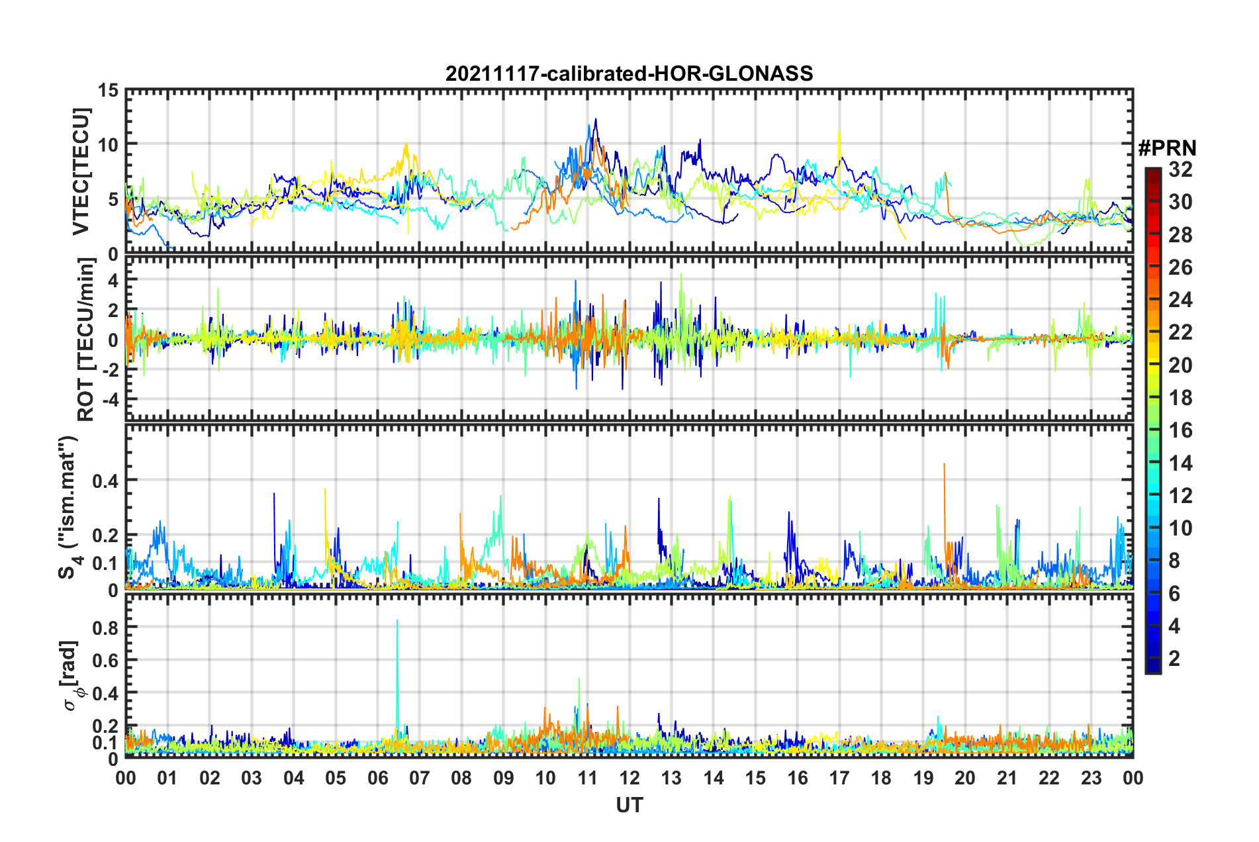Viewport: 1259px width, 842px height.
Task: Click colorbar tick label 32
Action: coord(1180,169)
